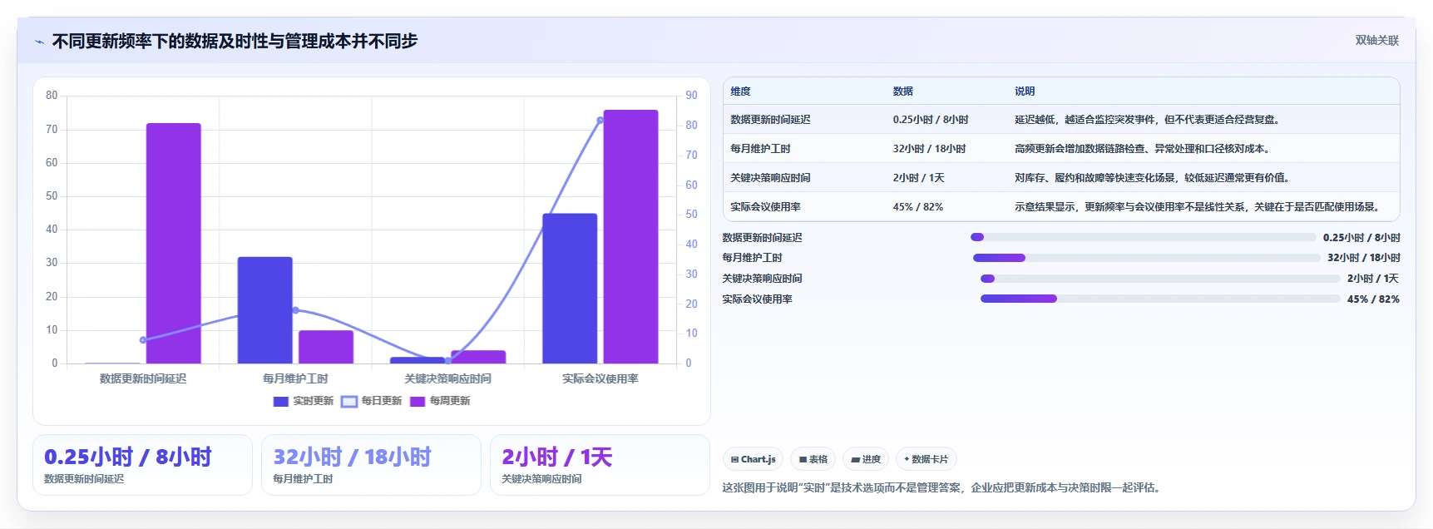Screen dimensions: 1433x529
Task: Toggle the 实时更新 legend series
Action: pos(304,401)
